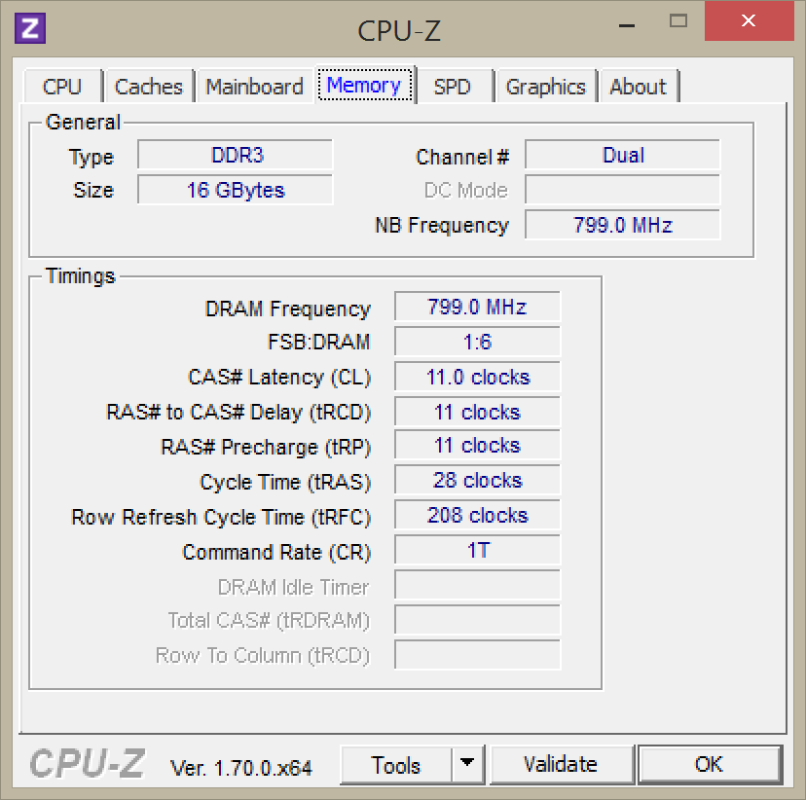Image resolution: width=806 pixels, height=800 pixels.
Task: Expand the Tools dropdown arrow
Action: click(468, 764)
